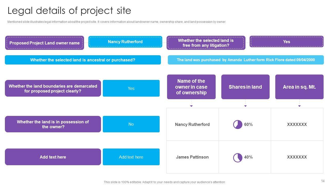Select the land boundaries demarcated question
Image resolution: width=329 pixels, height=185 pixels.
coord(53,88)
